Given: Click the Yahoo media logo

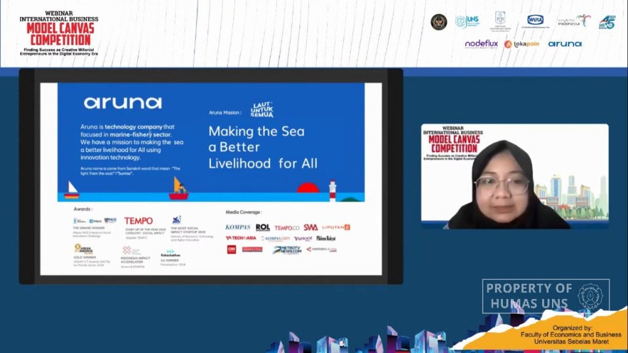Looking at the screenshot, I should [x=303, y=238].
